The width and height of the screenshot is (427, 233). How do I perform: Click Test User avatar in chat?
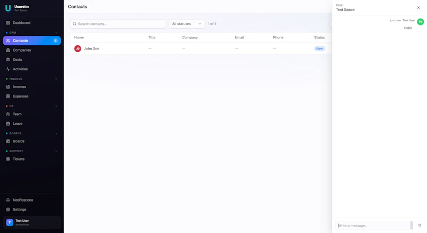tap(420, 22)
